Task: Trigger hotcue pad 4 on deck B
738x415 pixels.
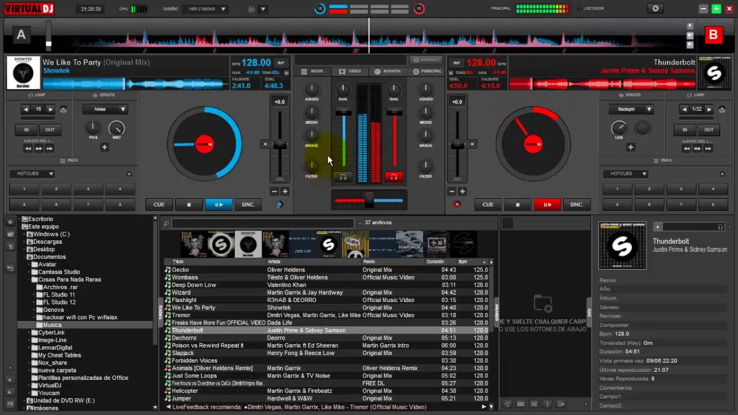Action: click(x=713, y=188)
